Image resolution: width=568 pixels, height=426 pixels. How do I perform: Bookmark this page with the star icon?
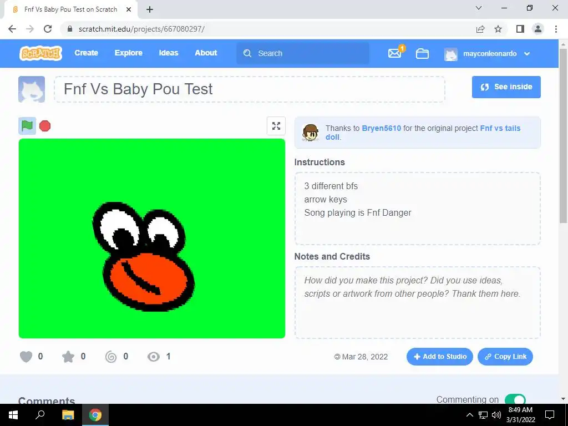point(498,29)
